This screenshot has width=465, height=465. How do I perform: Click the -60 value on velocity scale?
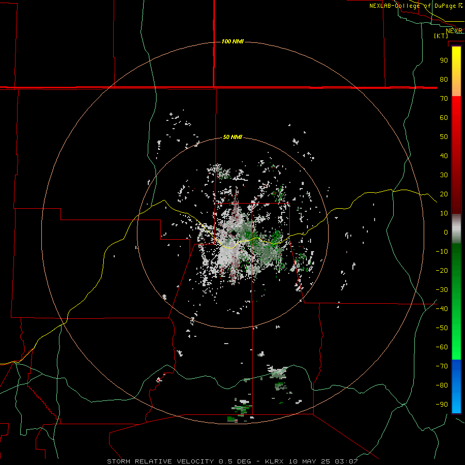(x=442, y=347)
